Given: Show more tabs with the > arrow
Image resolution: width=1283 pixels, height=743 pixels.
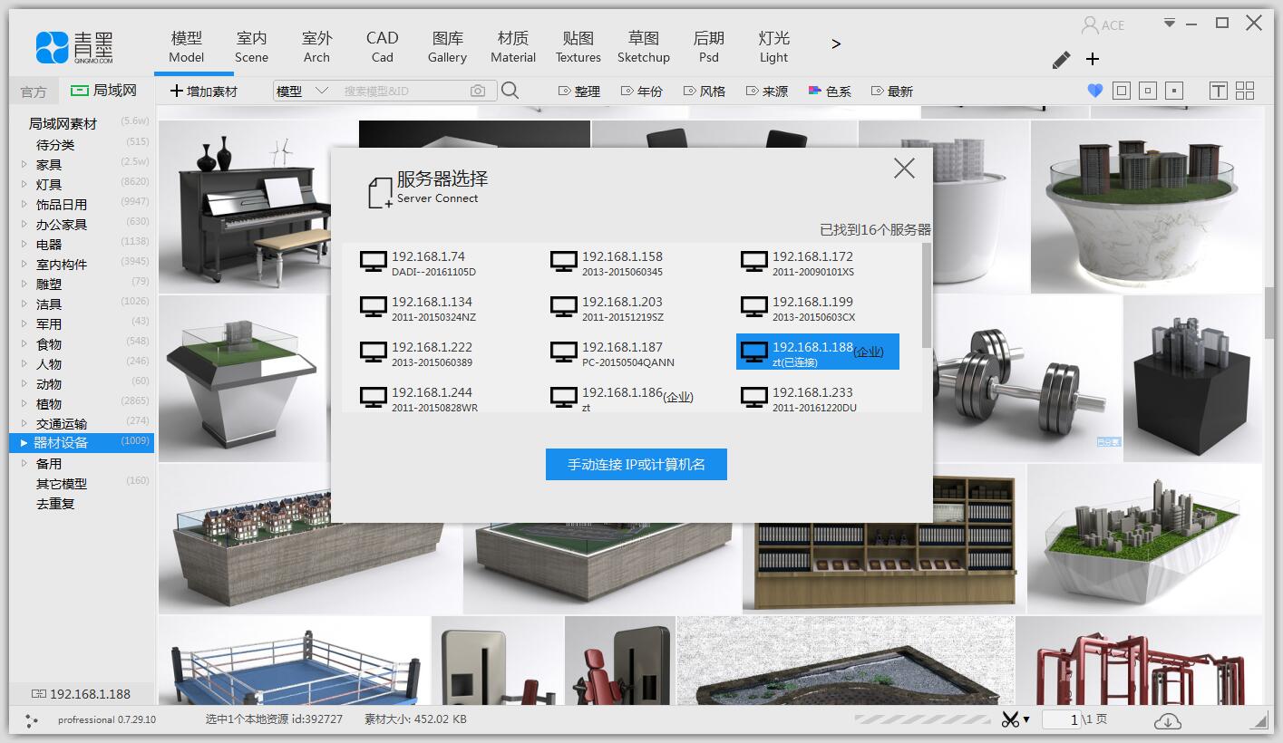Looking at the screenshot, I should 836,43.
